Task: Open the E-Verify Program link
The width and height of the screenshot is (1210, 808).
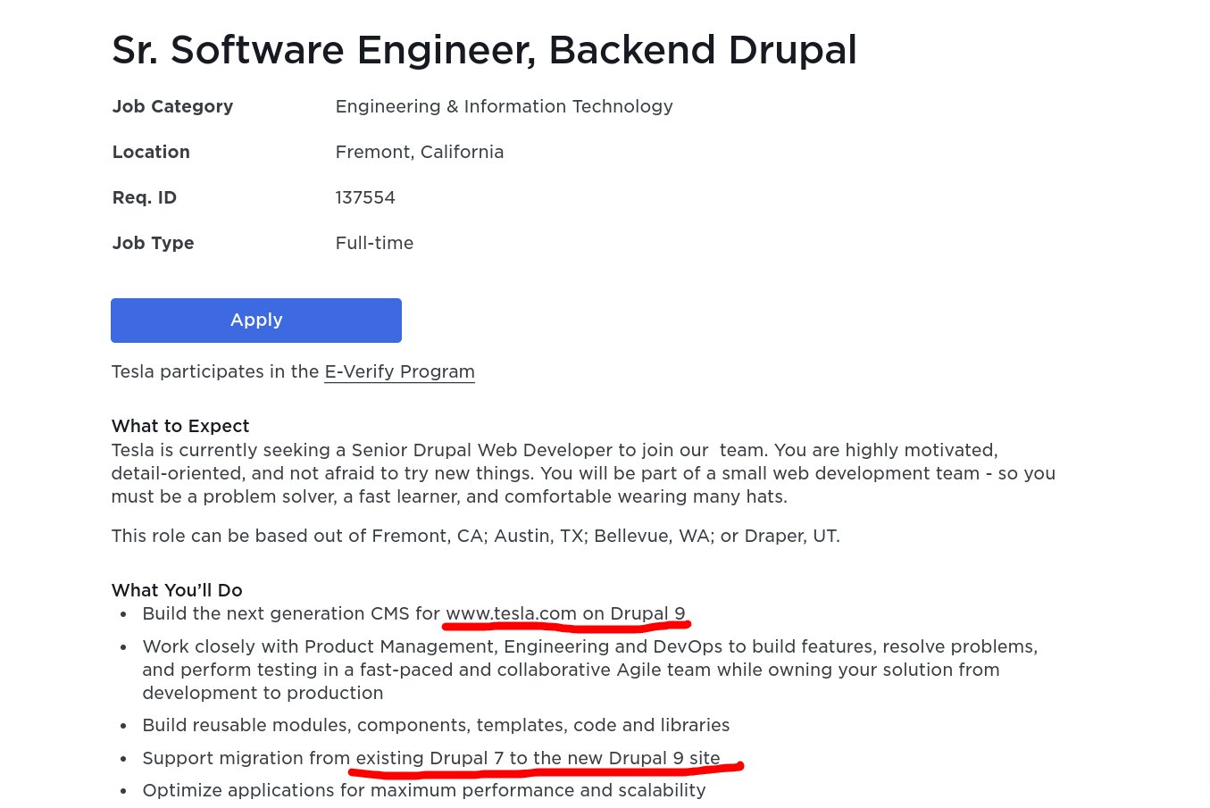Action: [399, 371]
